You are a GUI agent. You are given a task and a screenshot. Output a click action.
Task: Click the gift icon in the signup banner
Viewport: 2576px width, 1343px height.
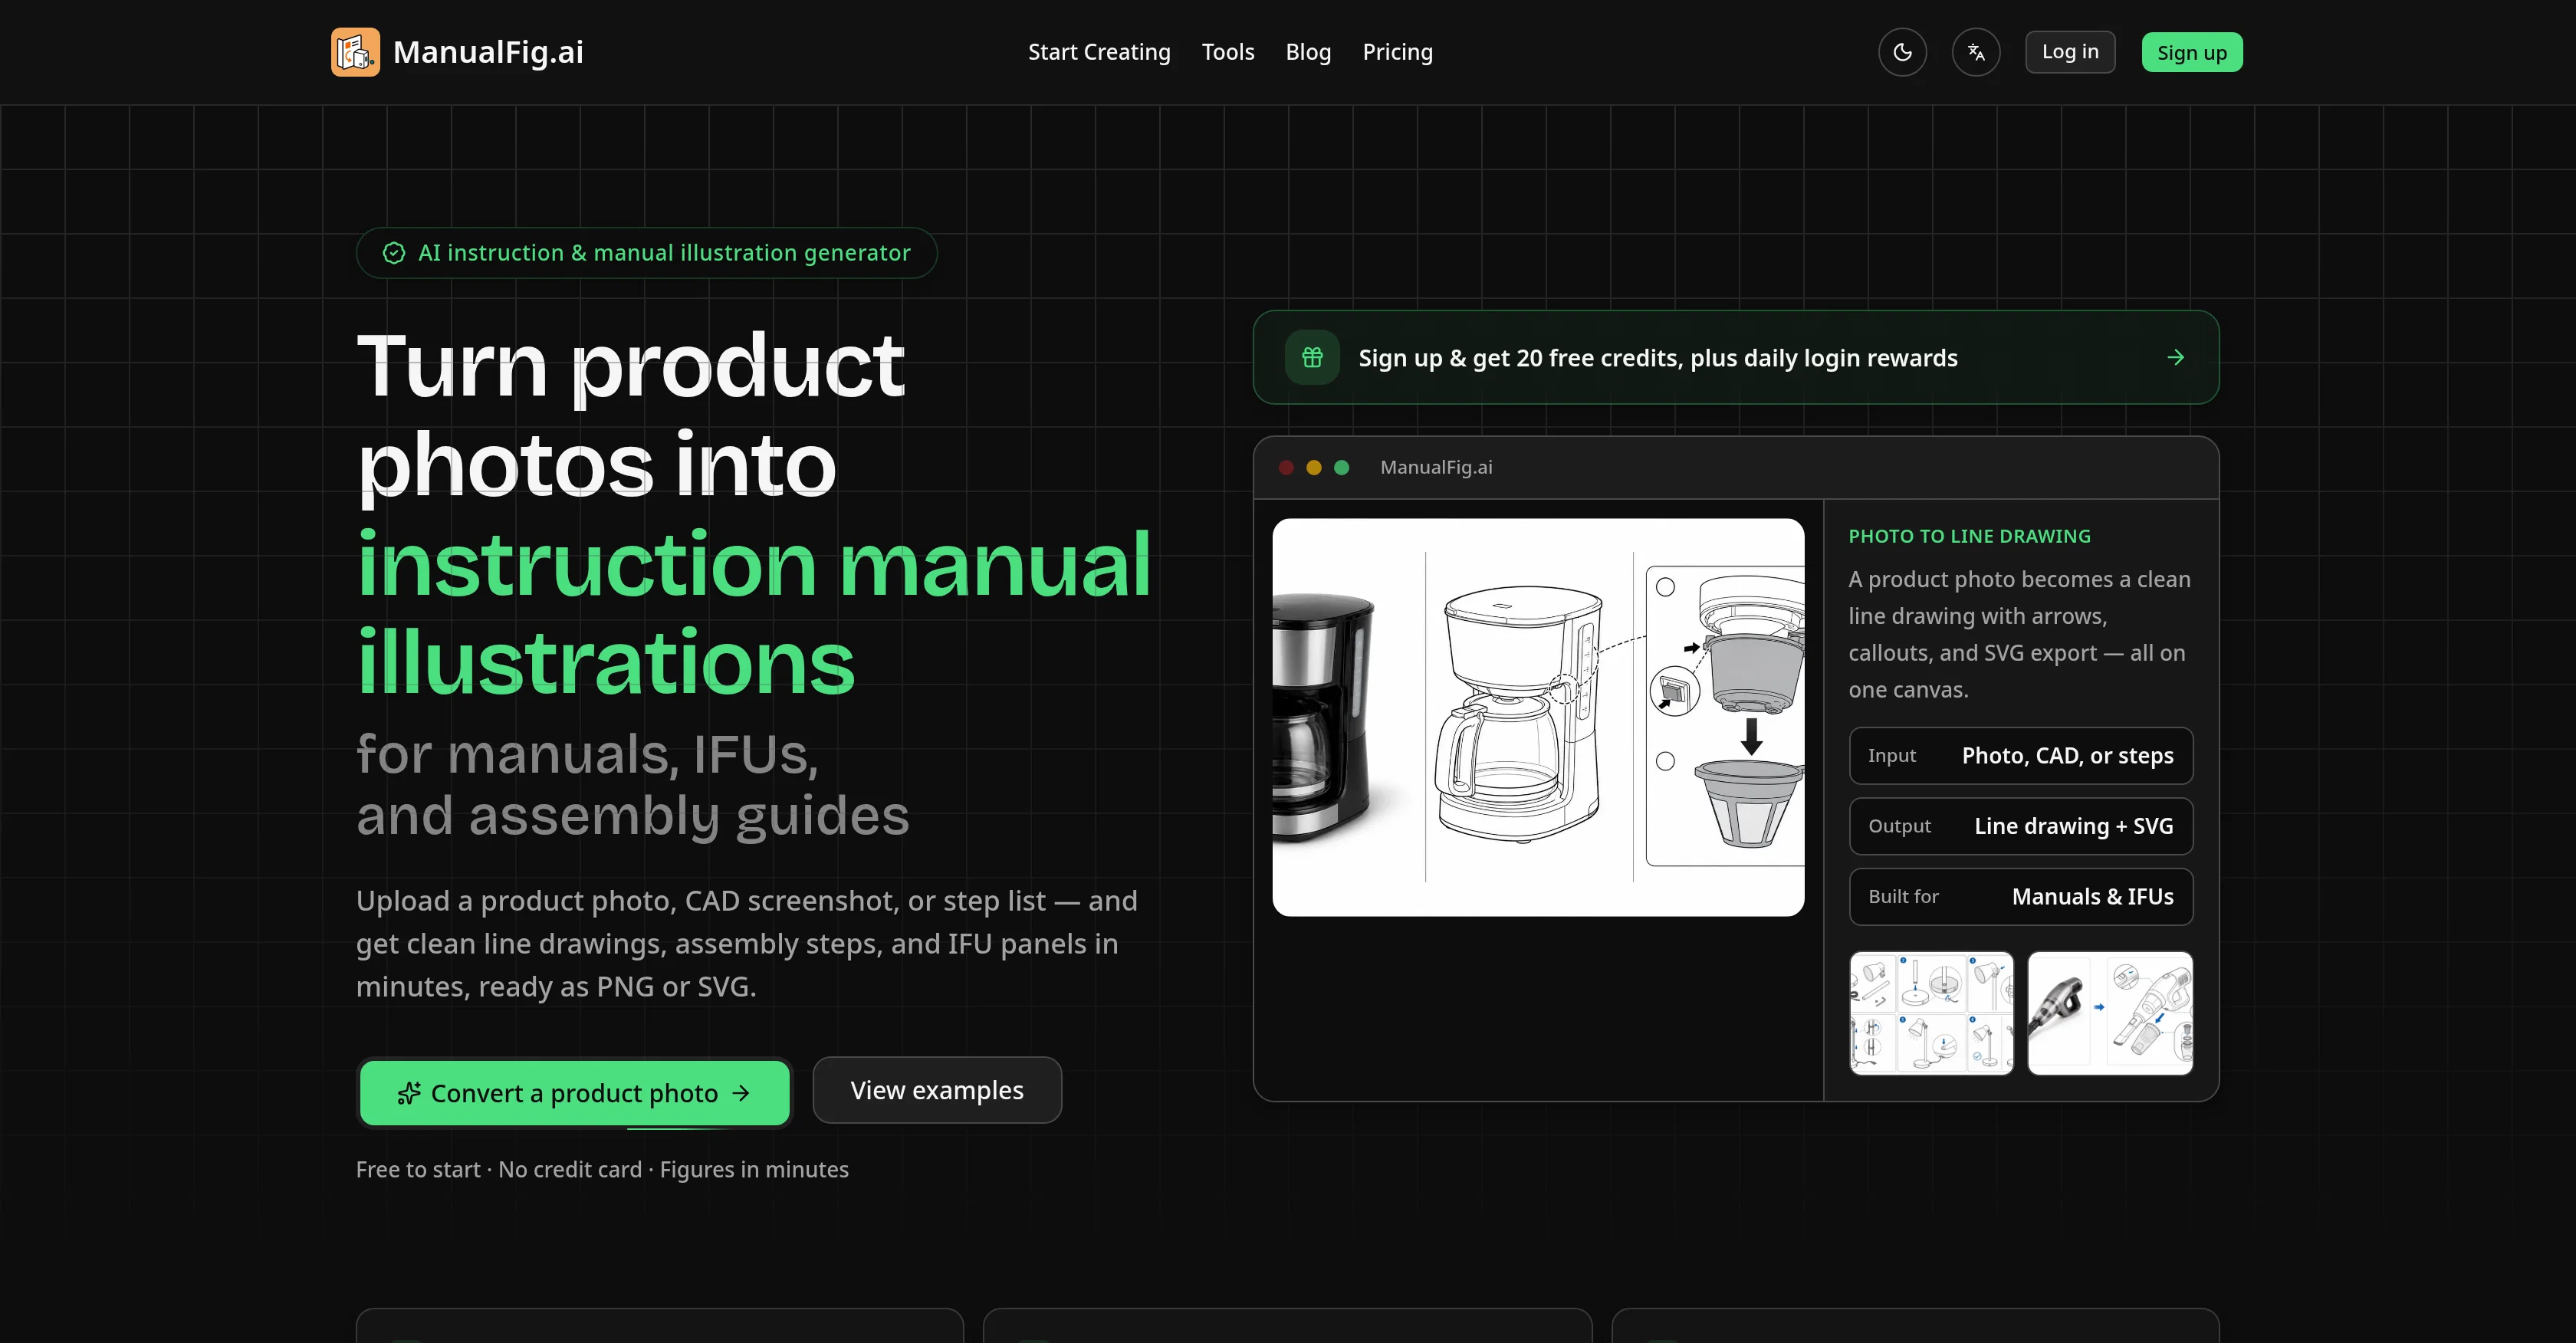[x=1312, y=357]
